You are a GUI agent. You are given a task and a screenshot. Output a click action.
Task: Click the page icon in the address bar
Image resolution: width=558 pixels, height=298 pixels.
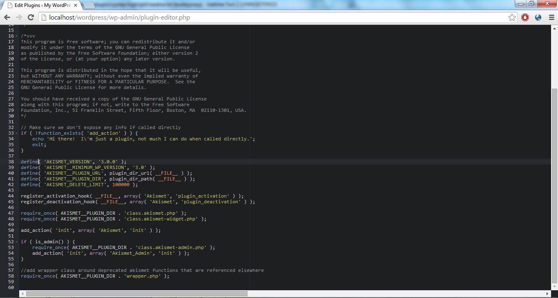tap(44, 18)
